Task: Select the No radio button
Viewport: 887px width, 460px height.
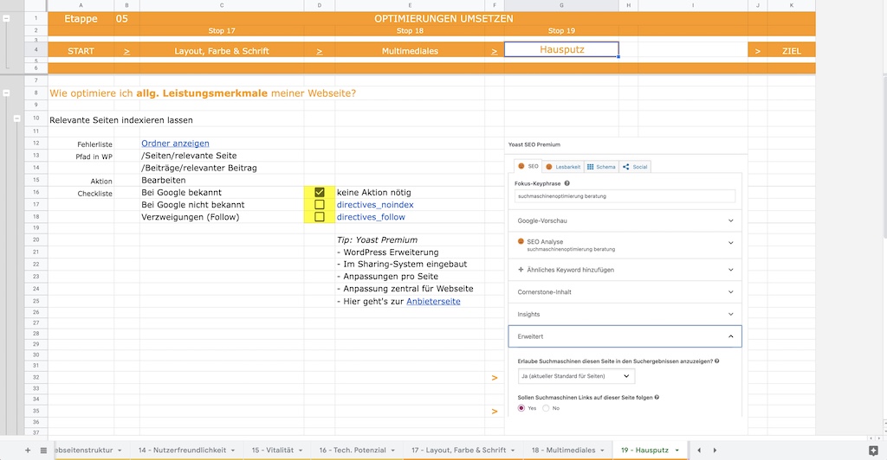Action: click(546, 408)
